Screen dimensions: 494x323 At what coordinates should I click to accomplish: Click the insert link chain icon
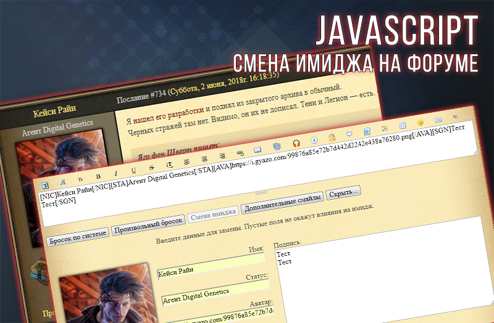coord(238,152)
